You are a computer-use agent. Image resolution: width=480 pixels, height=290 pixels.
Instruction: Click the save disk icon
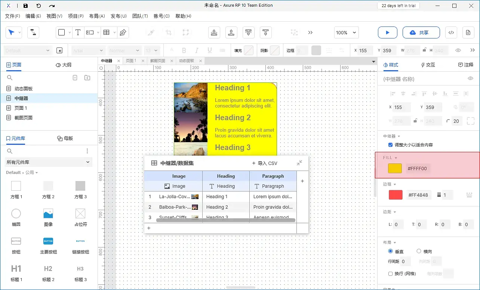25,6
